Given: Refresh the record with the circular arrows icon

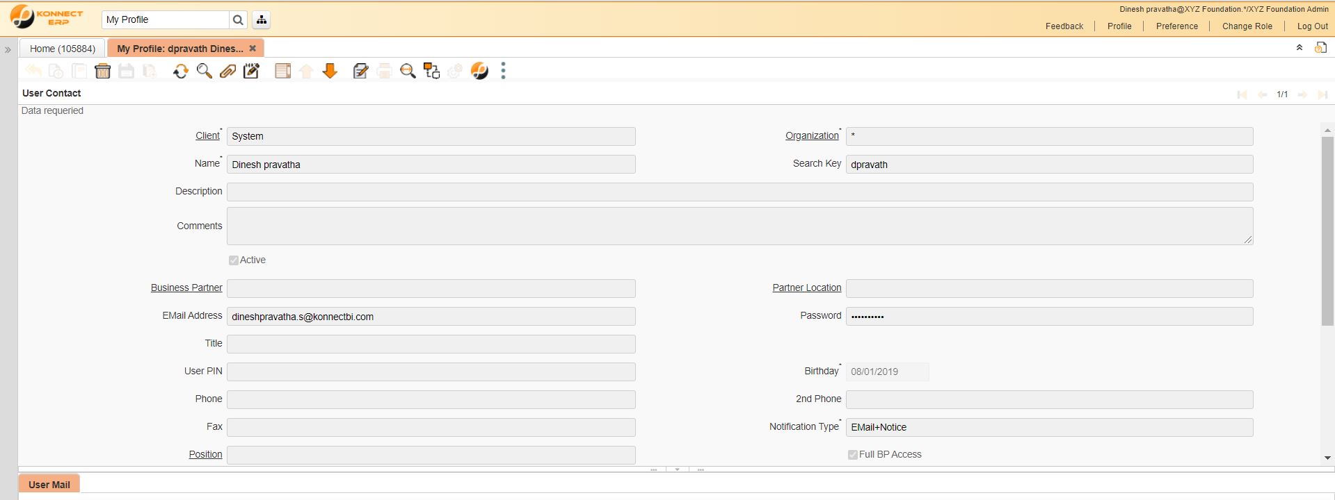Looking at the screenshot, I should click(x=181, y=71).
